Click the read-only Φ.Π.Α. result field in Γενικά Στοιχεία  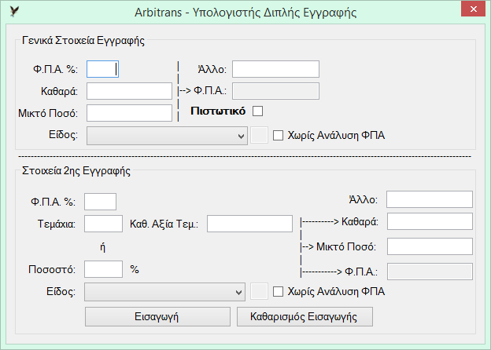tap(275, 91)
